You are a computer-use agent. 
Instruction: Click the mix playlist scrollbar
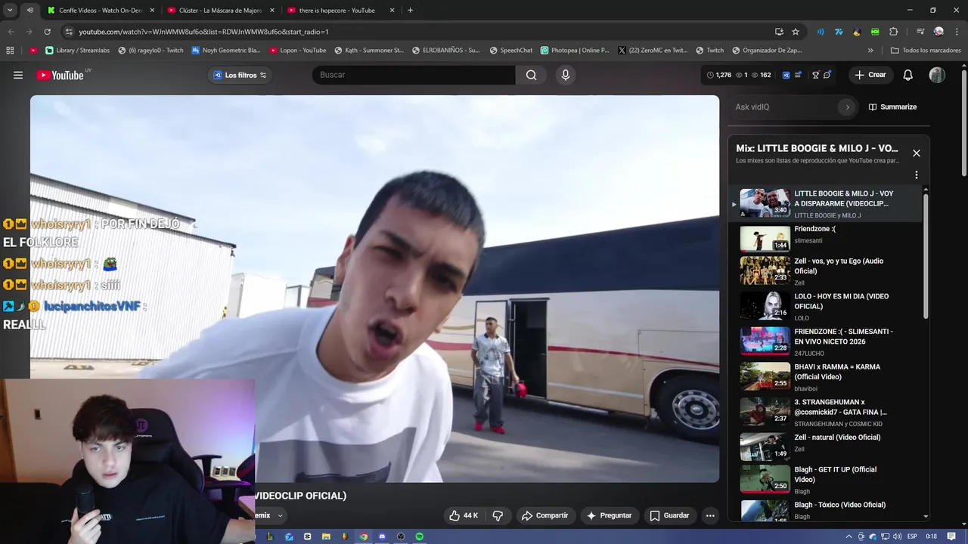[x=926, y=257]
